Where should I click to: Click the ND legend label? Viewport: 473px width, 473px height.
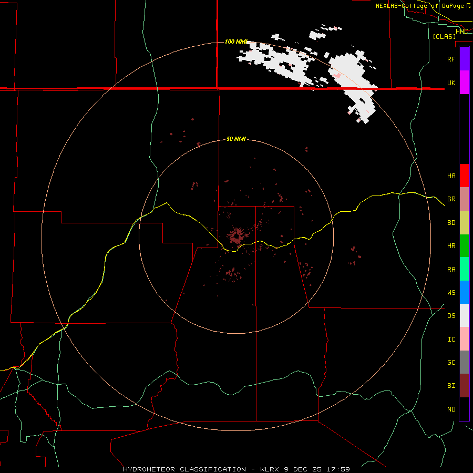click(x=451, y=409)
